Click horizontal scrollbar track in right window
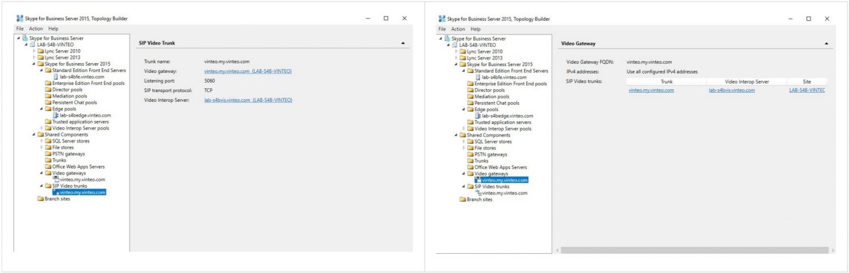Screen dimensions: 849x273 click(694, 250)
